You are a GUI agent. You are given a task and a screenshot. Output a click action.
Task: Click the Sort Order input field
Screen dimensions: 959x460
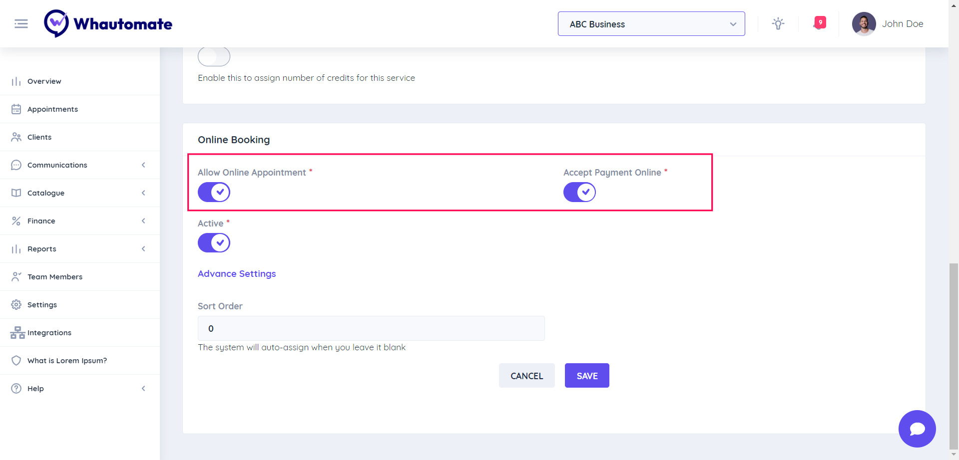(x=371, y=328)
